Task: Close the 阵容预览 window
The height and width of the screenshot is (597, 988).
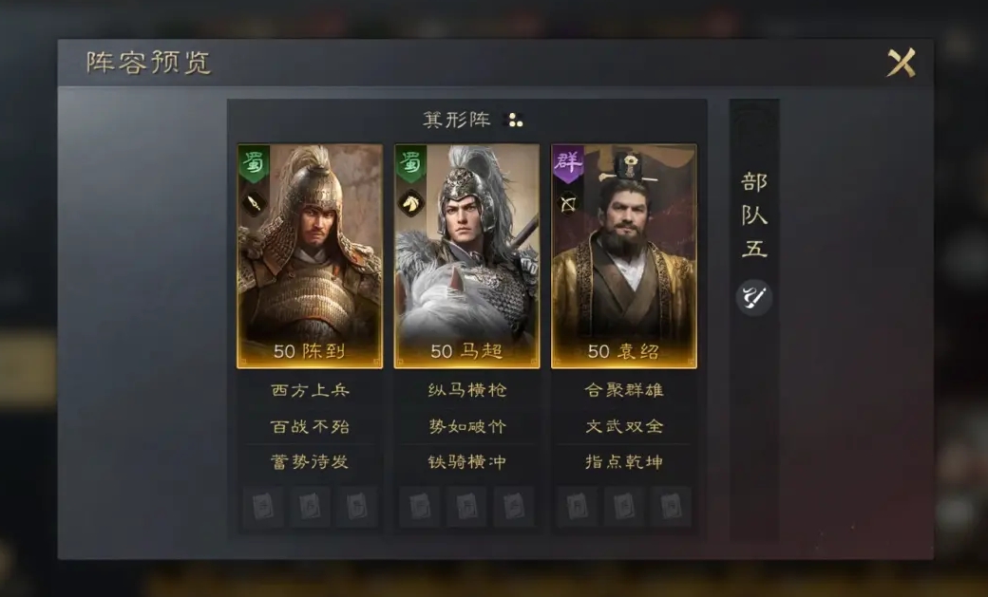Action: click(901, 63)
